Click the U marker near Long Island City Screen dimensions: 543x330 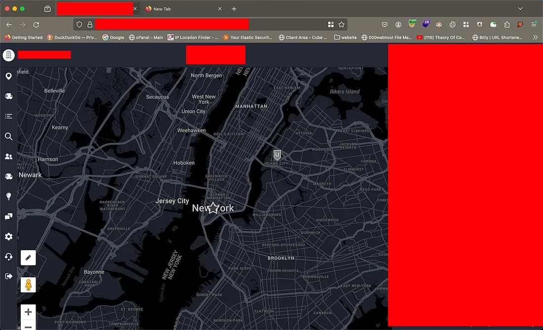click(277, 154)
